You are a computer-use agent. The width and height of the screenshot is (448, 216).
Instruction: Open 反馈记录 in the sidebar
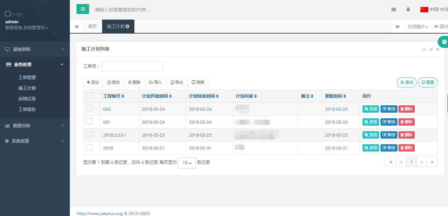click(27, 99)
